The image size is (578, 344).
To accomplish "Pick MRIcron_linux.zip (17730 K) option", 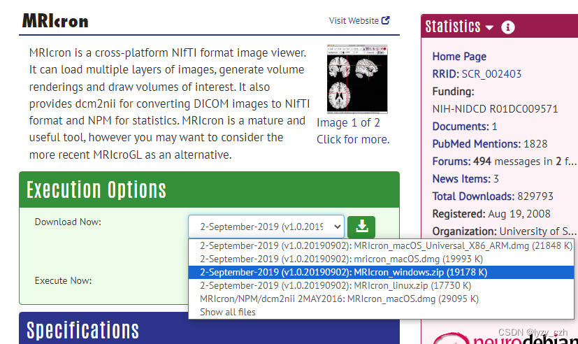I will click(381, 286).
